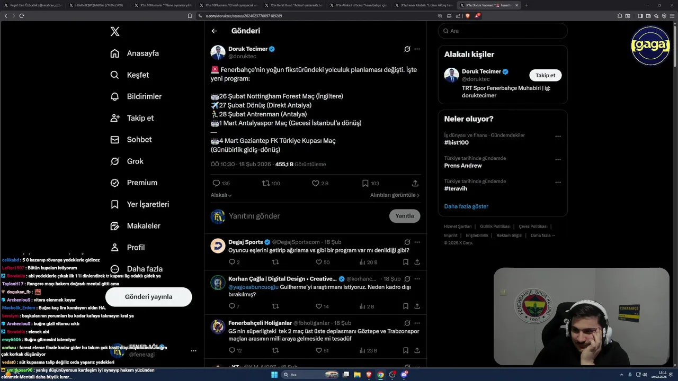The width and height of the screenshot is (678, 381).
Task: Click the Brave shield icon in address bar
Action: click(x=467, y=16)
